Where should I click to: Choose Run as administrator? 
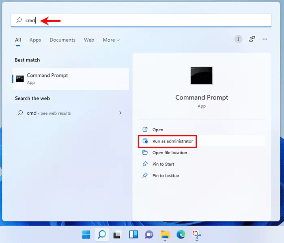(x=202, y=141)
